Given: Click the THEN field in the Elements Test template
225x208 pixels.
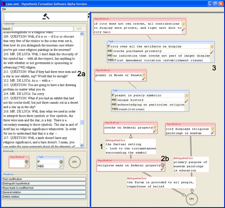Looking at the screenshot, I should pyautogui.click(x=51, y=166).
